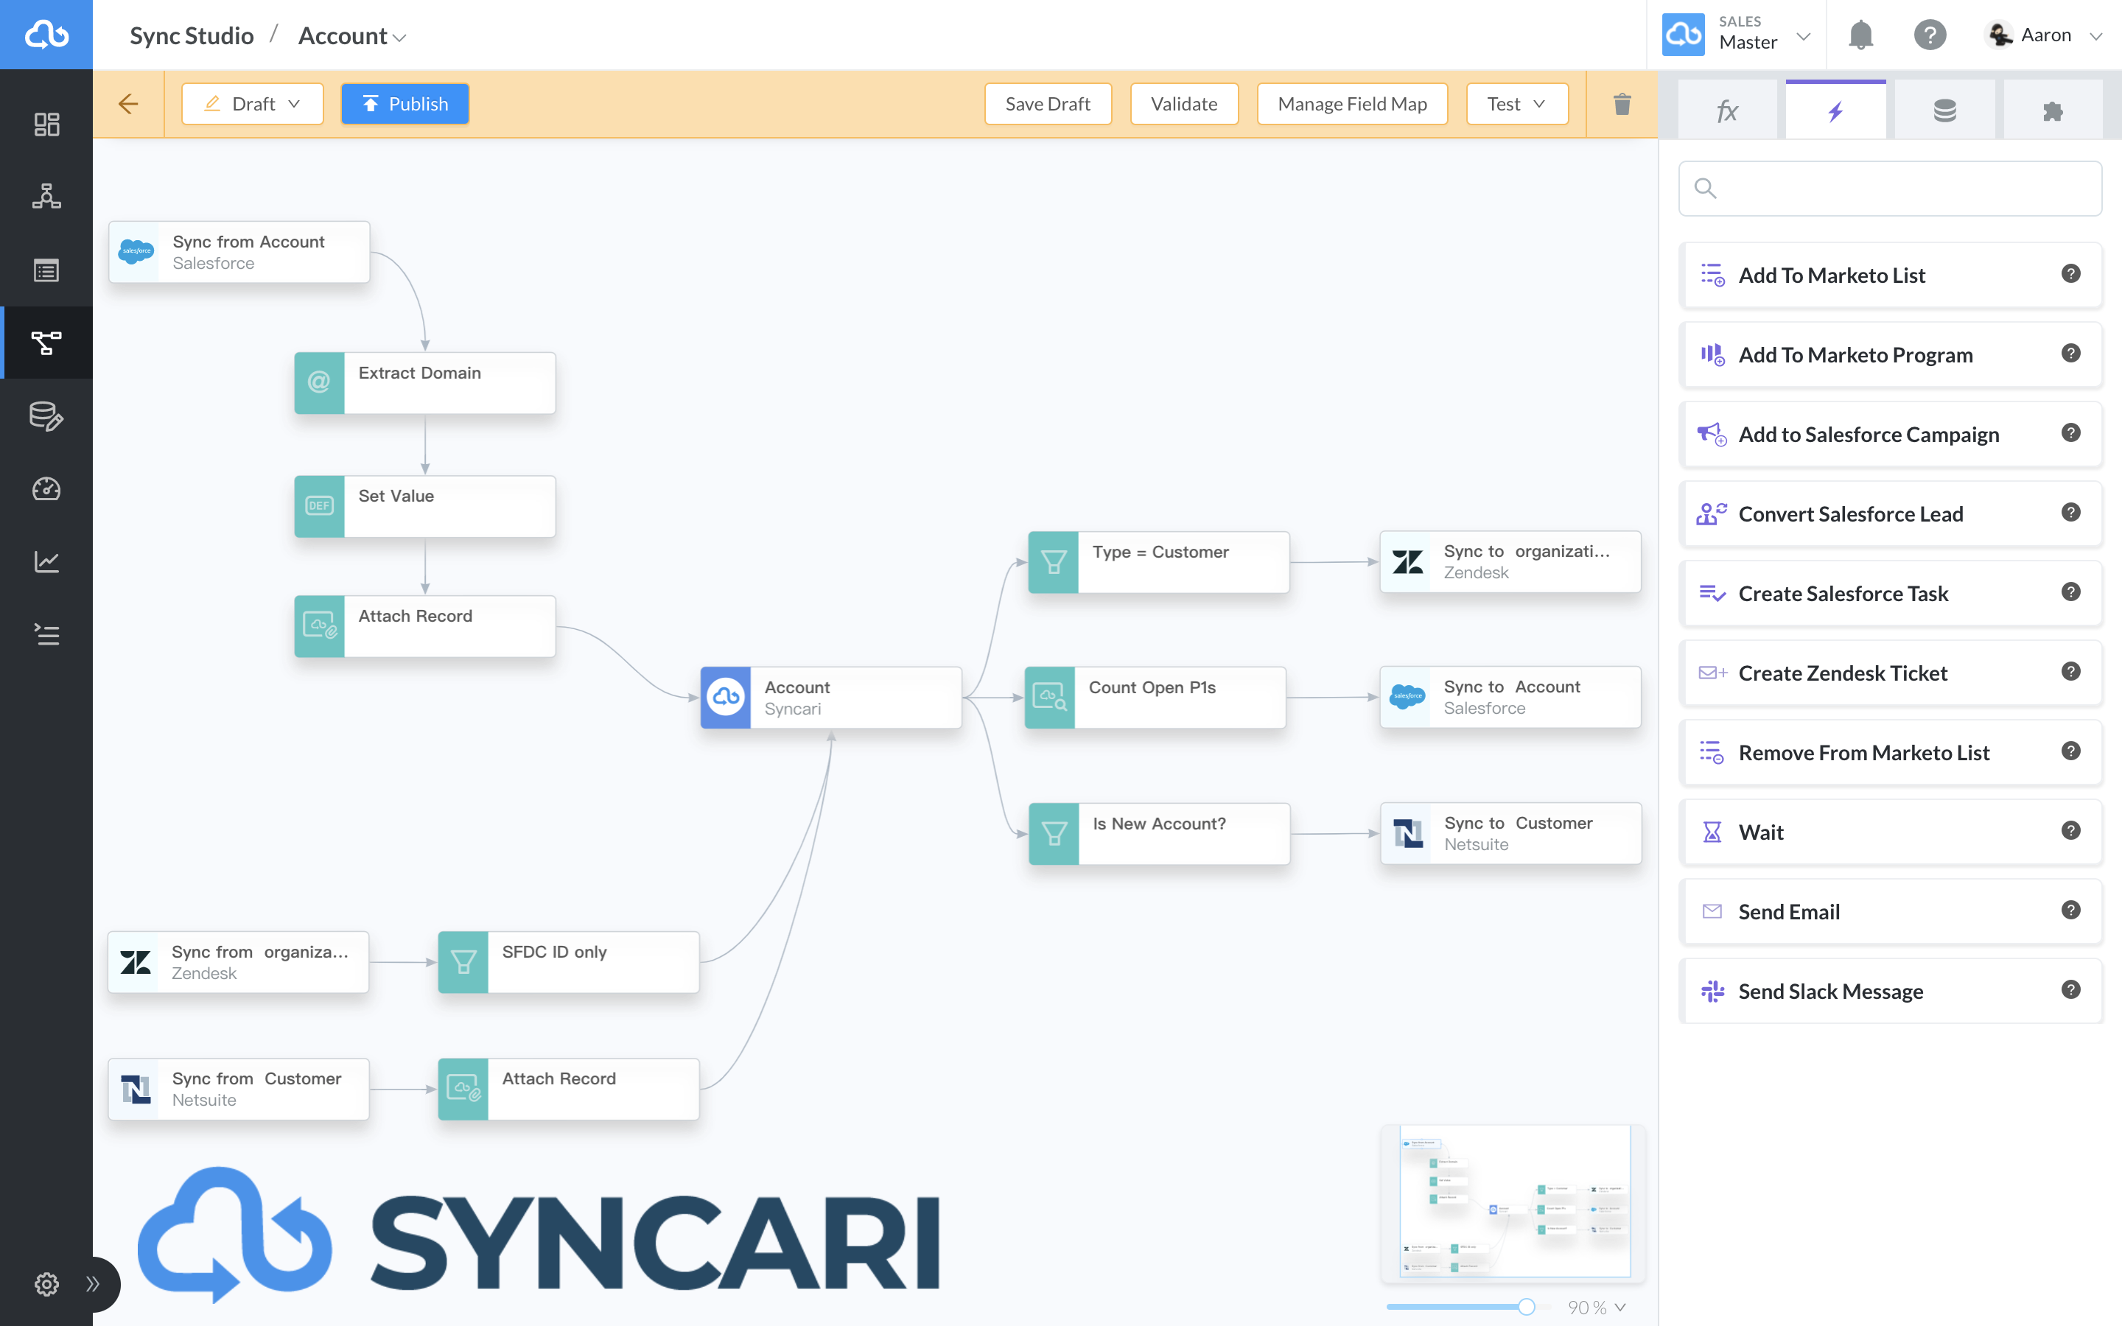This screenshot has width=2122, height=1326.
Task: Switch to the database stack tab
Action: click(1944, 111)
